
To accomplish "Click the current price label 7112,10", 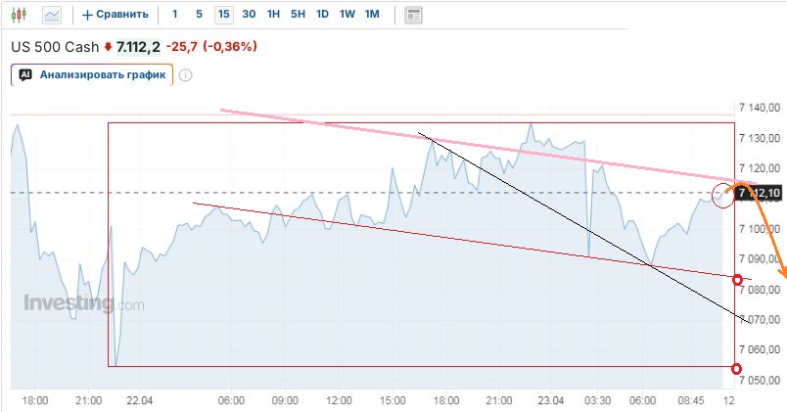I will click(761, 193).
